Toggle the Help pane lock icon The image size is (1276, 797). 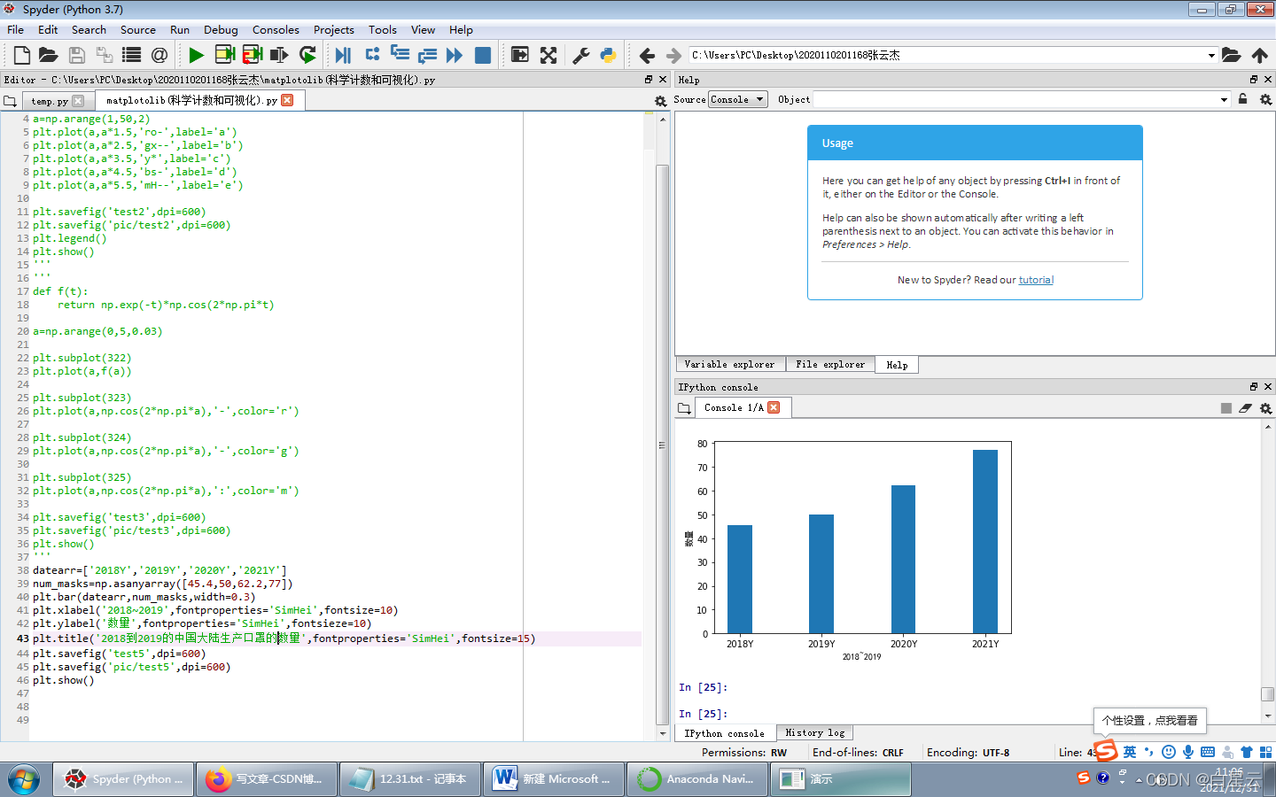coord(1242,99)
